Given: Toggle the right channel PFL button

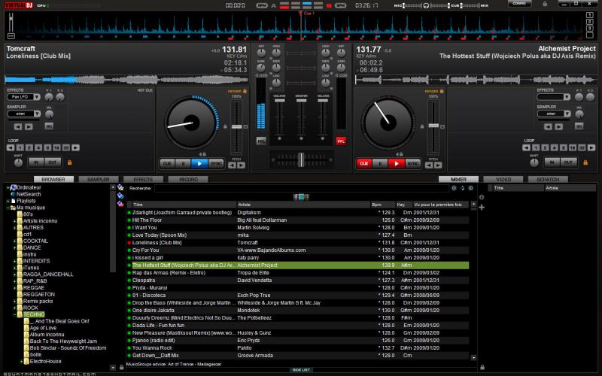Looking at the screenshot, I should pos(340,141).
